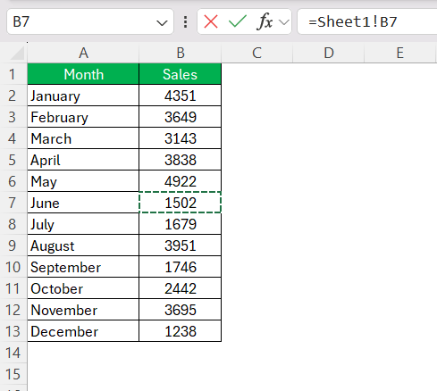This screenshot has height=391, width=437.
Task: Select row 3 header
Action: [13, 117]
